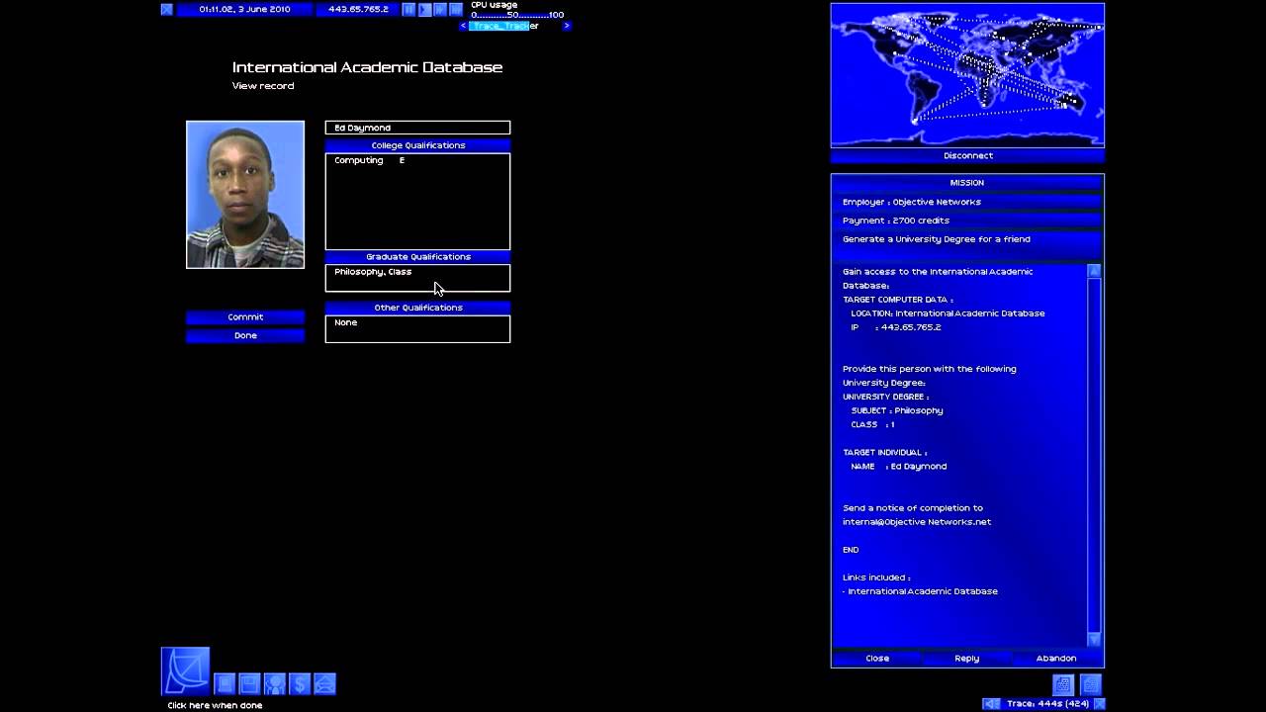Click the Graduate Qualifications header
The height and width of the screenshot is (712, 1266).
(x=417, y=257)
